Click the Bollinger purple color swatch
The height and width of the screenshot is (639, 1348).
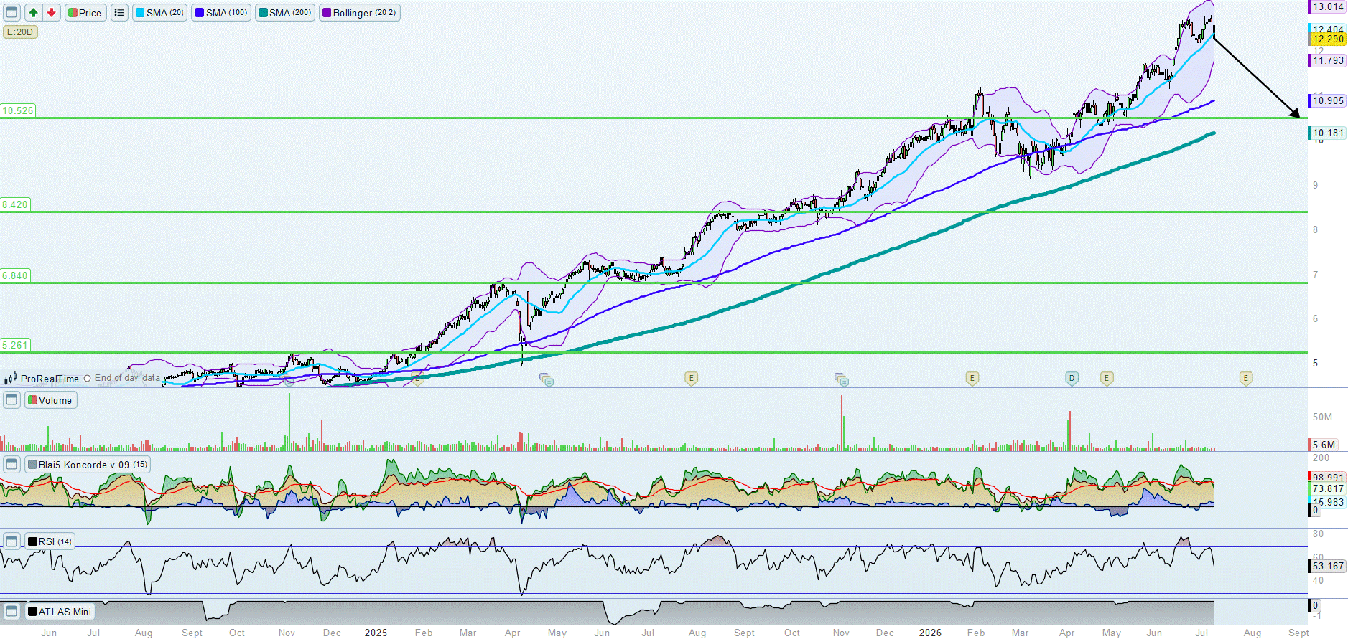[x=327, y=13]
